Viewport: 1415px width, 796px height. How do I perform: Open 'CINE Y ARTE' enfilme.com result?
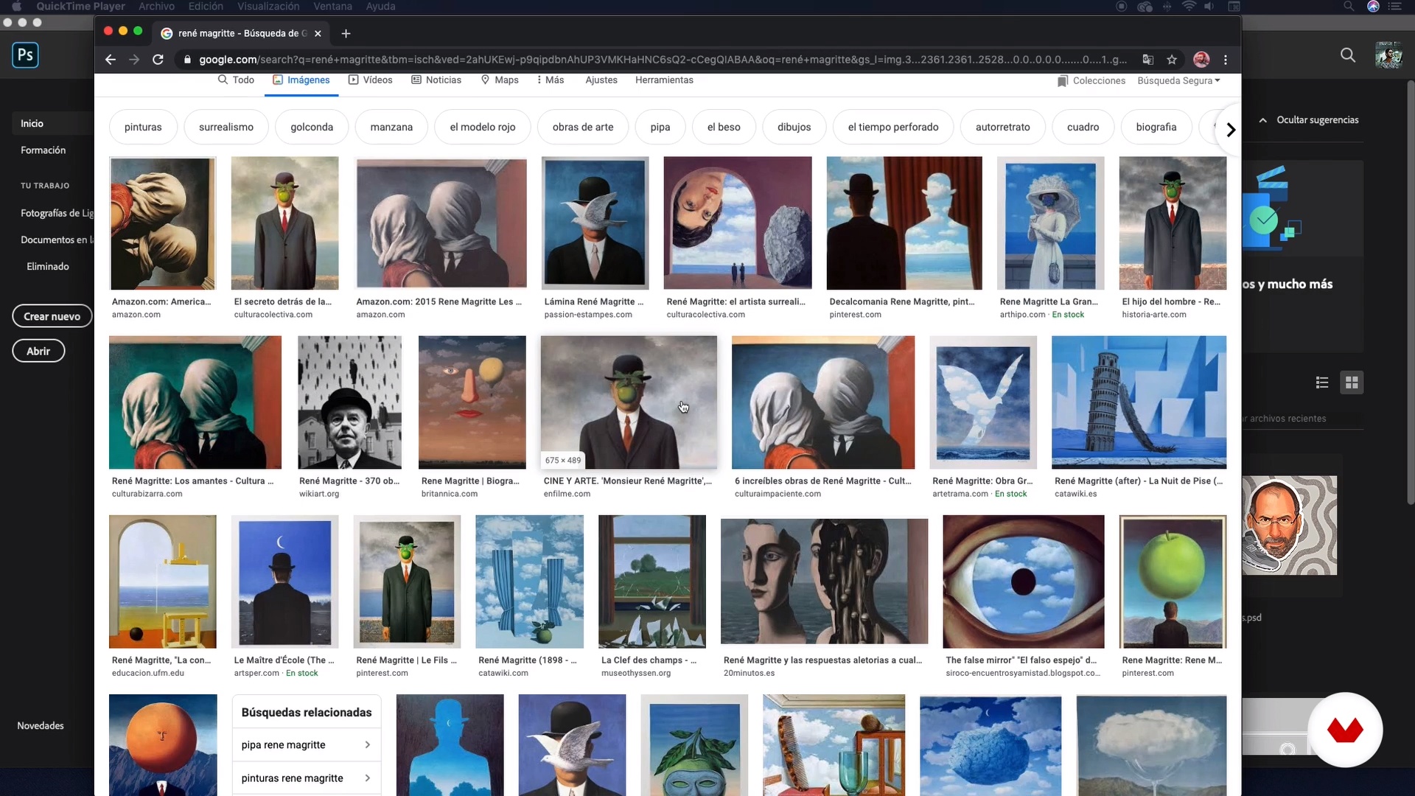[x=629, y=402]
